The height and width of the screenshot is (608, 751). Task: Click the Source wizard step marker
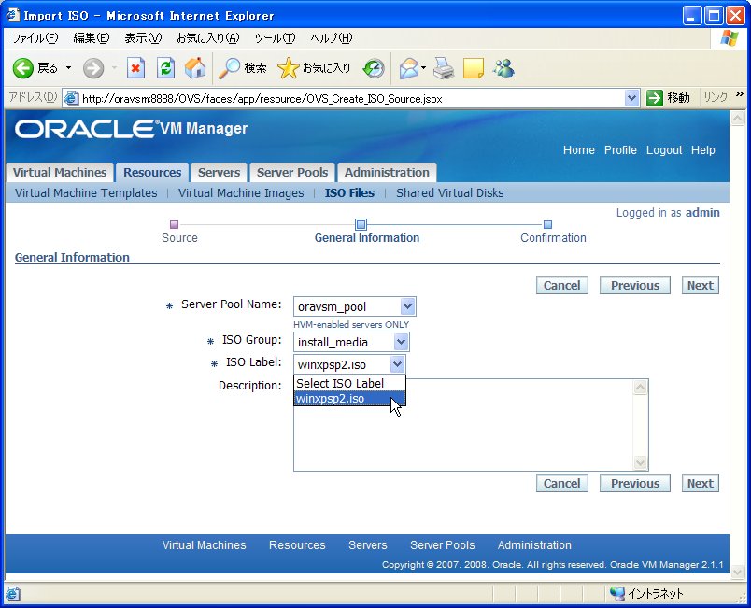coord(175,224)
